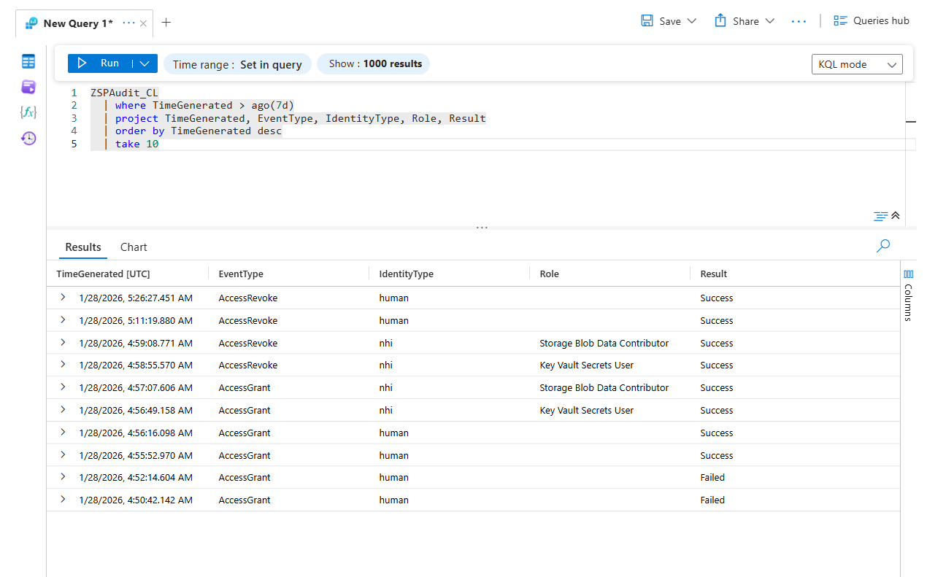Expand the first AccessRevoke result row
The height and width of the screenshot is (577, 927).
click(61, 298)
